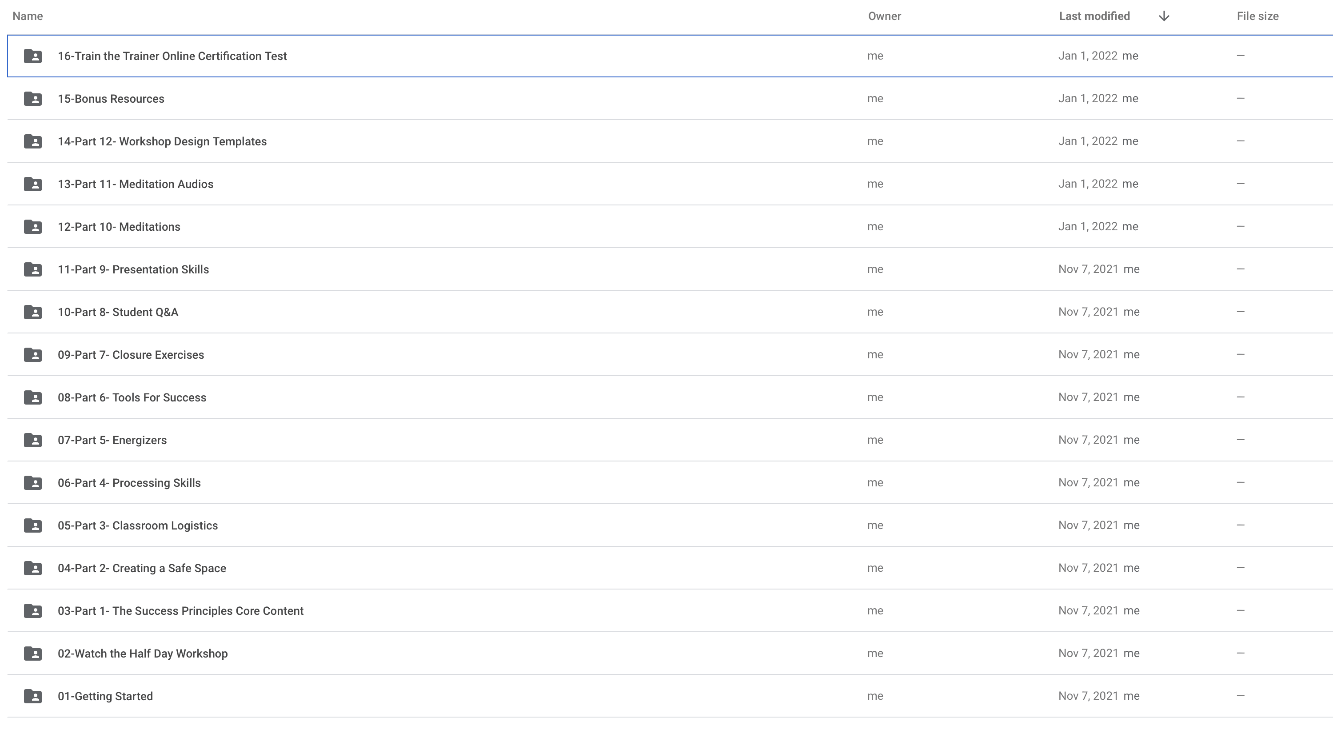This screenshot has width=1333, height=738.
Task: Click the folder icon for 02-Watch the Half Day Workshop
Action: pyautogui.click(x=32, y=653)
